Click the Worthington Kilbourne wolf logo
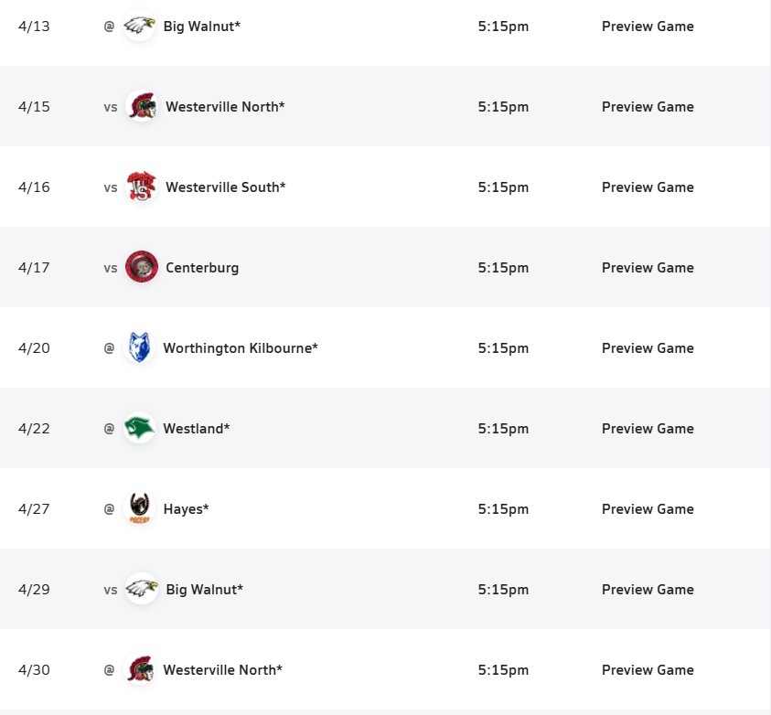771x715 pixels. [x=140, y=347]
